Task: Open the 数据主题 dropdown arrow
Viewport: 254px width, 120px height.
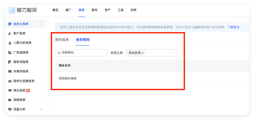Action: click(x=174, y=53)
